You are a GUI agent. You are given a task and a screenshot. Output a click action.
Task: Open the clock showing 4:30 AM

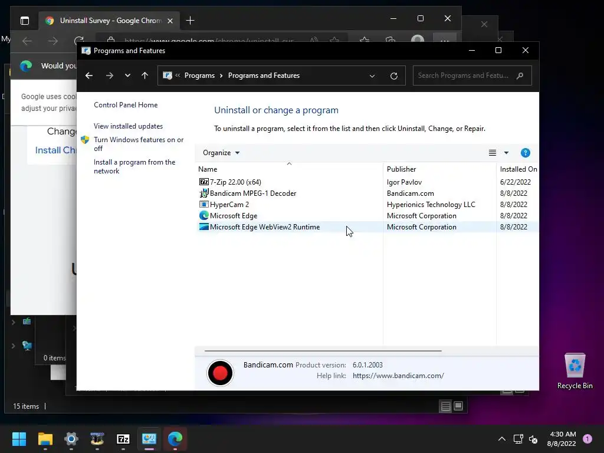coord(562,439)
